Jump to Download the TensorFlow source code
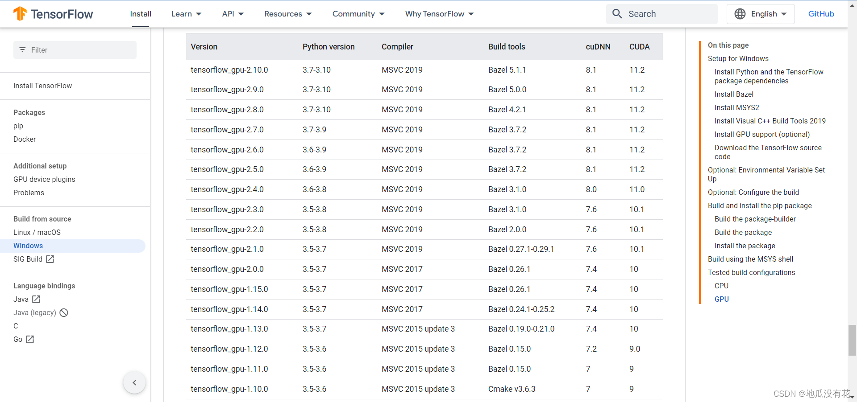The height and width of the screenshot is (402, 857). click(x=768, y=152)
